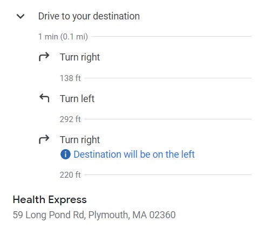Screen dimensions: 265x242
Task: Click the turn-right arrow icon above 220 ft
Action: pos(44,139)
